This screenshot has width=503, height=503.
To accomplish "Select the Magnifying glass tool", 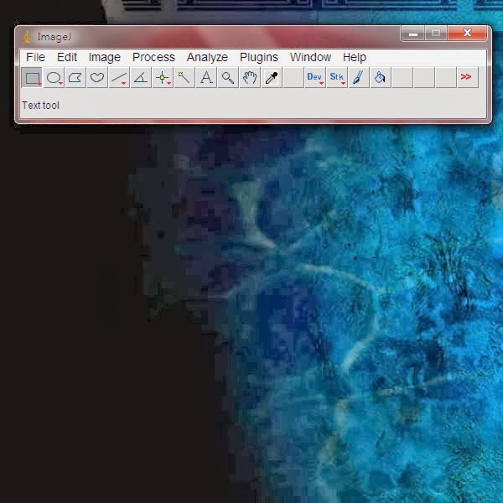I will pos(228,77).
